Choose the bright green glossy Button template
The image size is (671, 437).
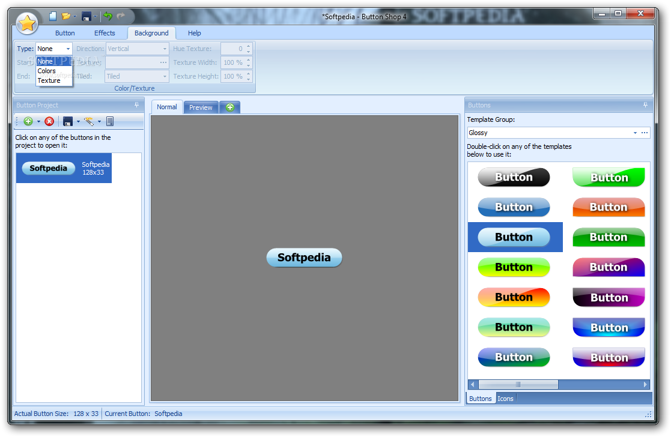[609, 177]
